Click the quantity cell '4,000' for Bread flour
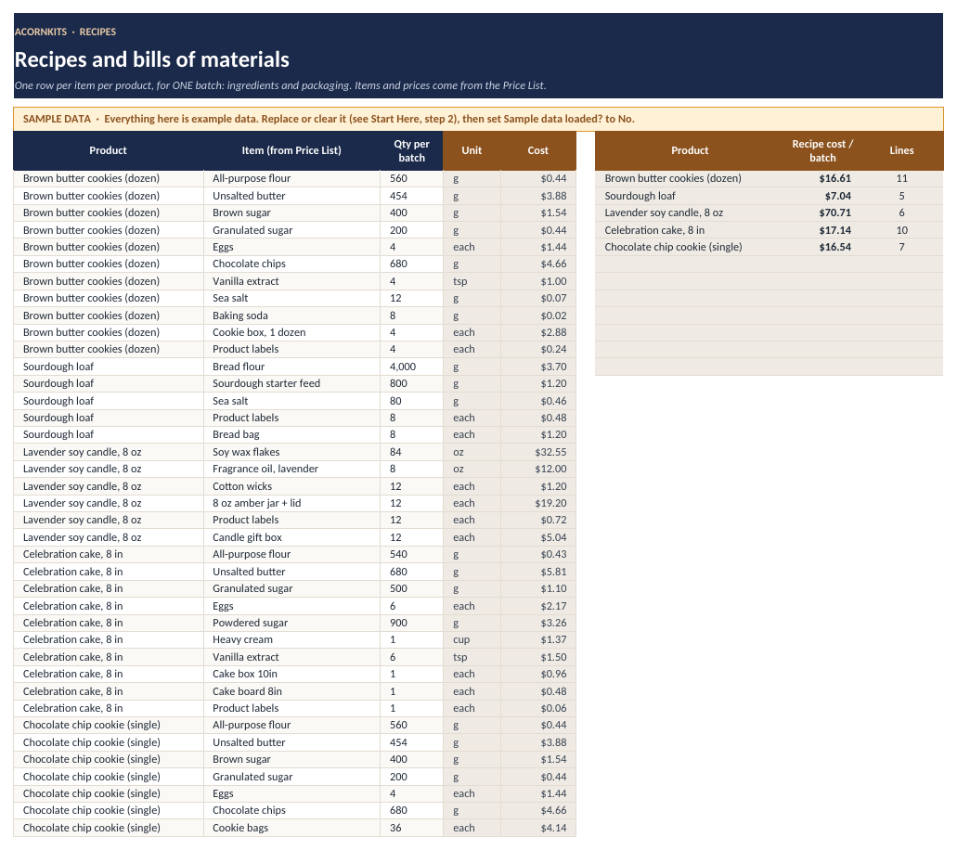This screenshot has width=957, height=850. click(411, 367)
